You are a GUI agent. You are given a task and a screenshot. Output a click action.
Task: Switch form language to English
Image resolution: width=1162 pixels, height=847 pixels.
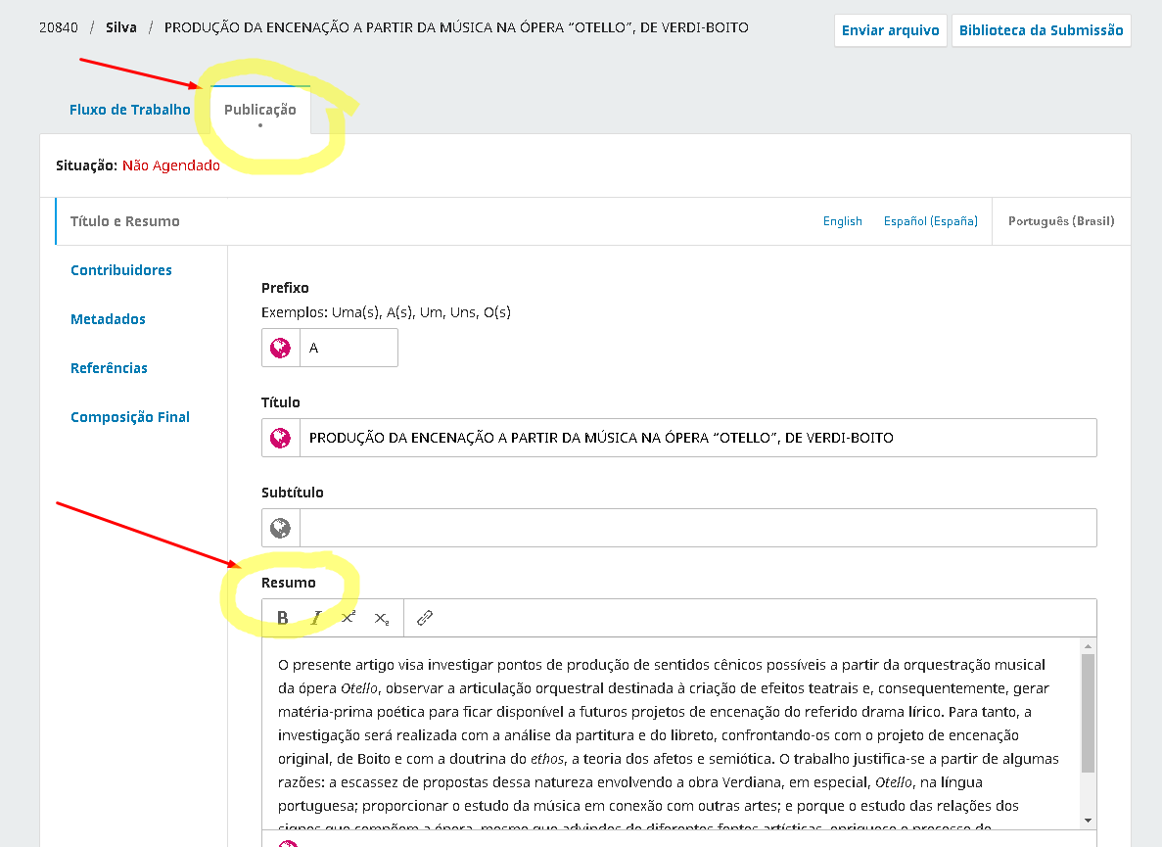pyautogui.click(x=842, y=221)
